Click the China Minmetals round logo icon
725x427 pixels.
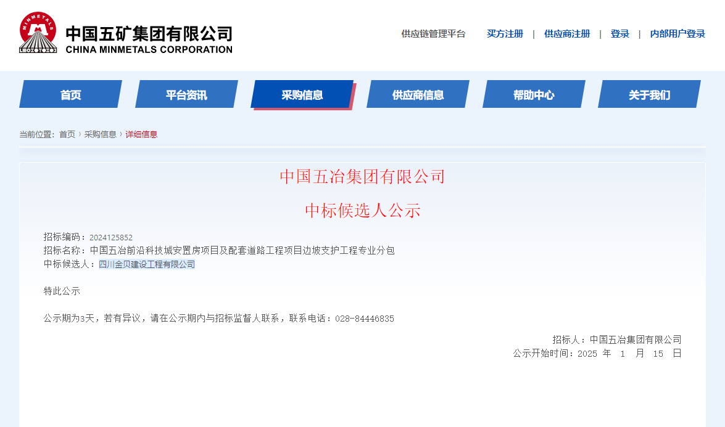click(38, 32)
